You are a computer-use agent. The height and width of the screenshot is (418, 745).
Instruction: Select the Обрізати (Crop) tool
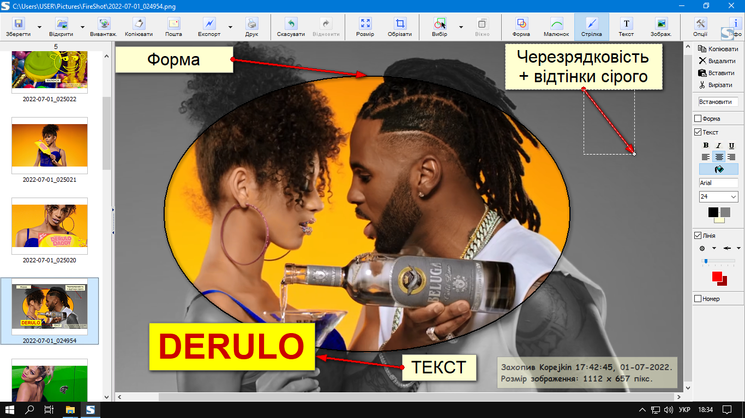(400, 27)
